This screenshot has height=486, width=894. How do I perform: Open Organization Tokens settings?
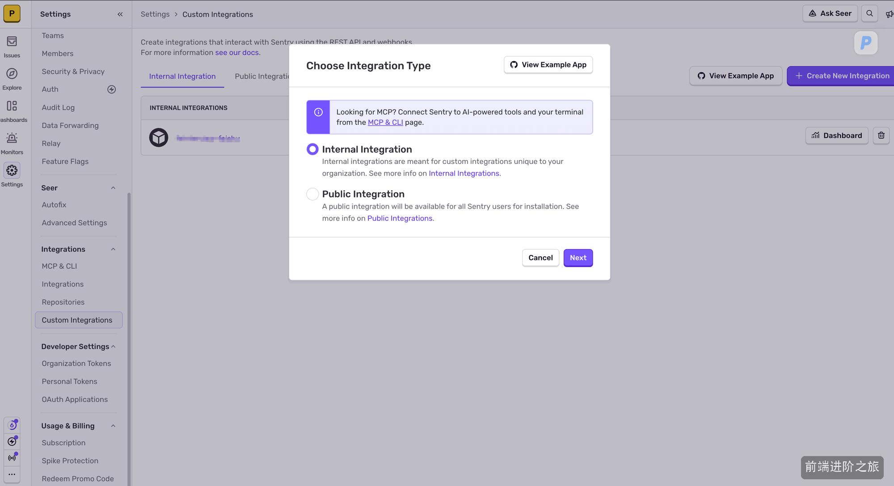tap(76, 364)
